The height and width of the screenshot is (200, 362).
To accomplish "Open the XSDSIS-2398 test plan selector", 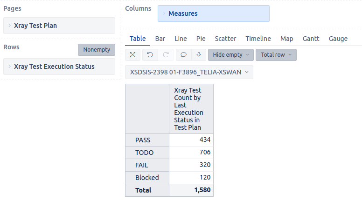I will click(x=189, y=72).
